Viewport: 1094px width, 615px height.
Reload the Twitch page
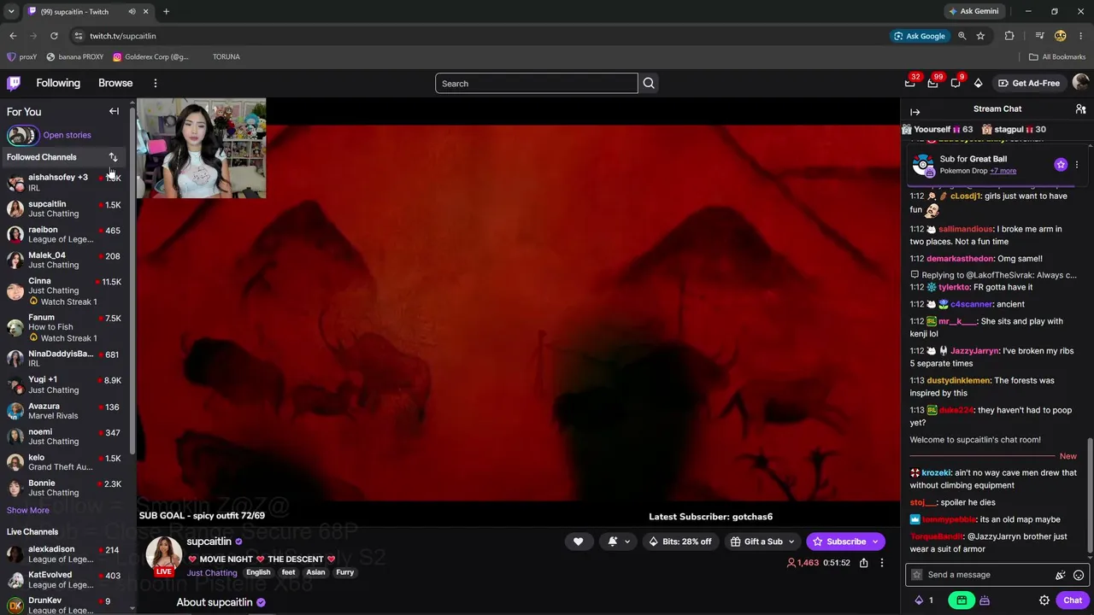[x=54, y=36]
